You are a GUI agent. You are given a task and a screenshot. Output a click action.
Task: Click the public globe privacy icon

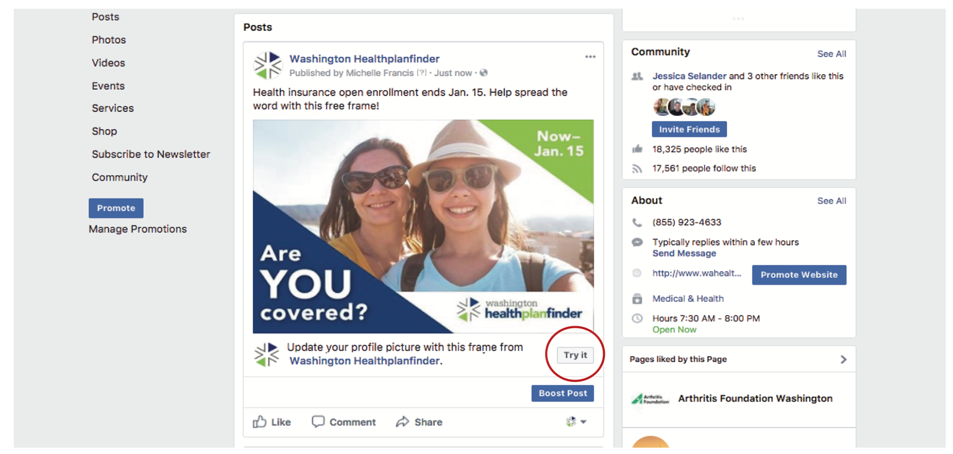[483, 73]
